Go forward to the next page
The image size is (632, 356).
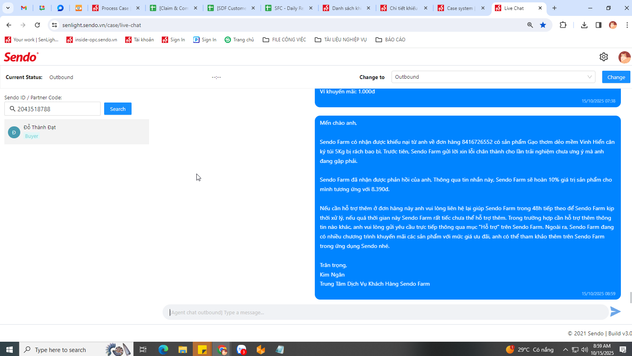23,25
